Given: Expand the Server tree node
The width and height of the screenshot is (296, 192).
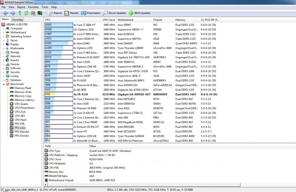Looking at the screenshot, I should click(x=3, y=41).
